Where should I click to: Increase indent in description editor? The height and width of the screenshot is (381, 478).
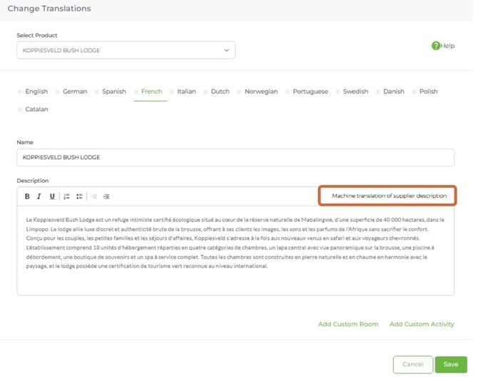point(106,197)
